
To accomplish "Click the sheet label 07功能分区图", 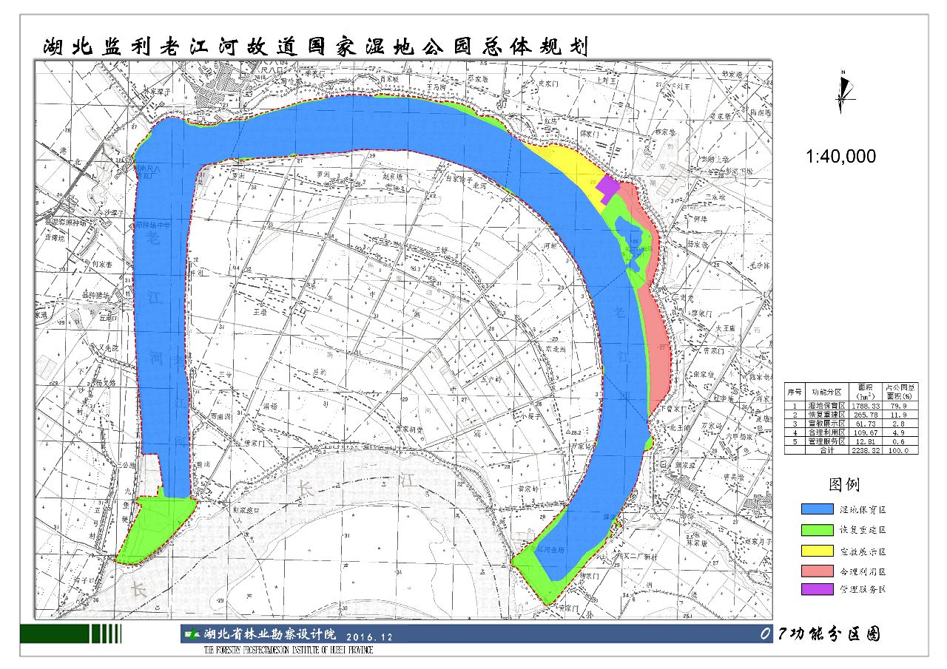I will coord(820,634).
